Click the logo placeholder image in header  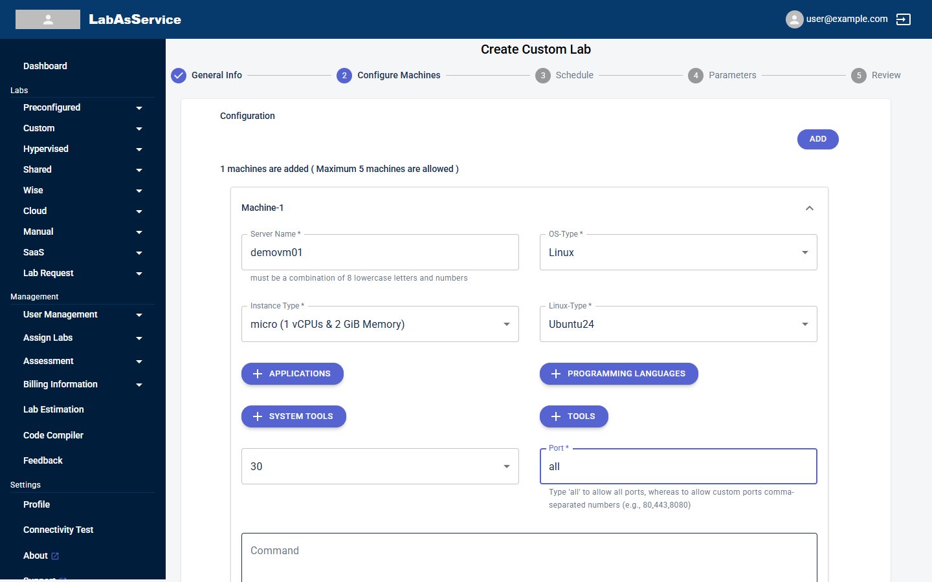(48, 19)
